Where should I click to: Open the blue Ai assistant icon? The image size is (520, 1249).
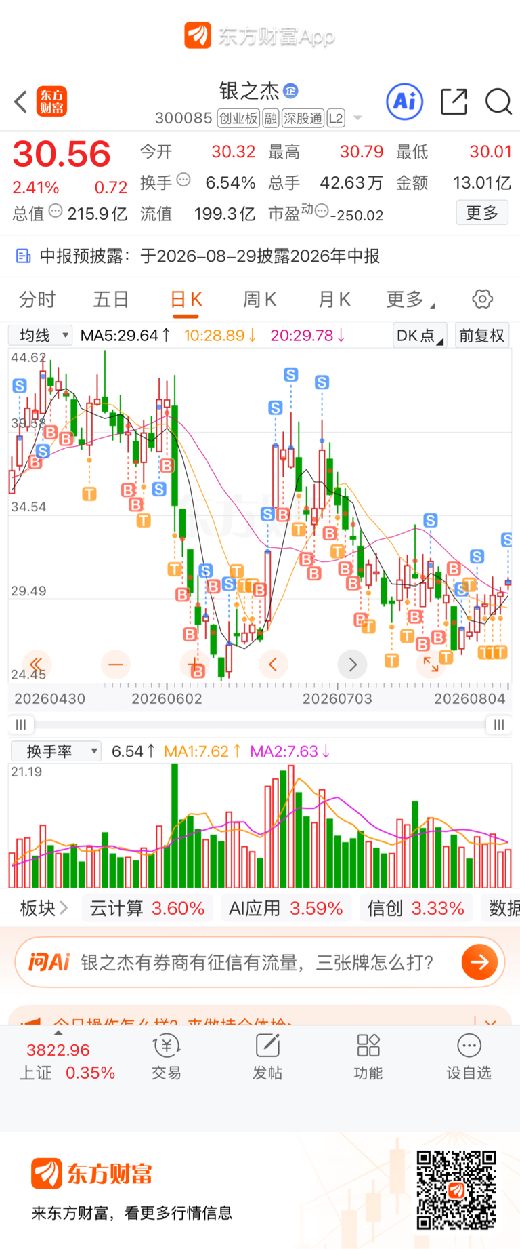pos(404,102)
